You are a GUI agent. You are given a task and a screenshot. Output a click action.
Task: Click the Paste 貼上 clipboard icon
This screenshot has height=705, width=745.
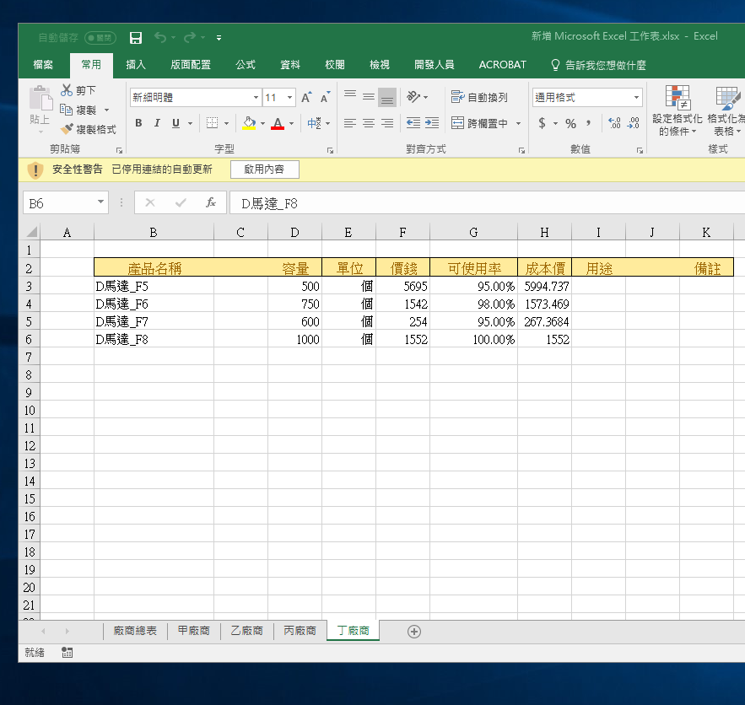[x=40, y=99]
